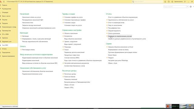Open Здания, сооружения directory

[x=71, y=41]
